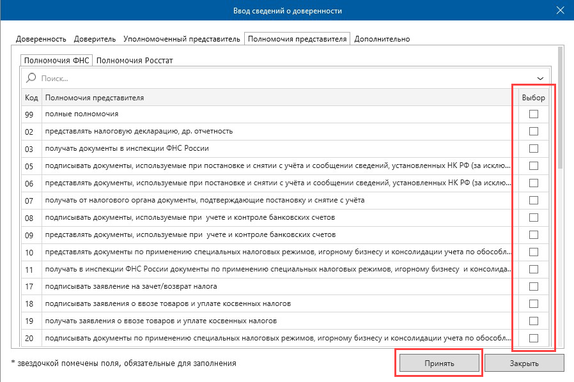Click row text подписывать заявление на зачет/возврат налога
The image size is (574, 382).
131,286
